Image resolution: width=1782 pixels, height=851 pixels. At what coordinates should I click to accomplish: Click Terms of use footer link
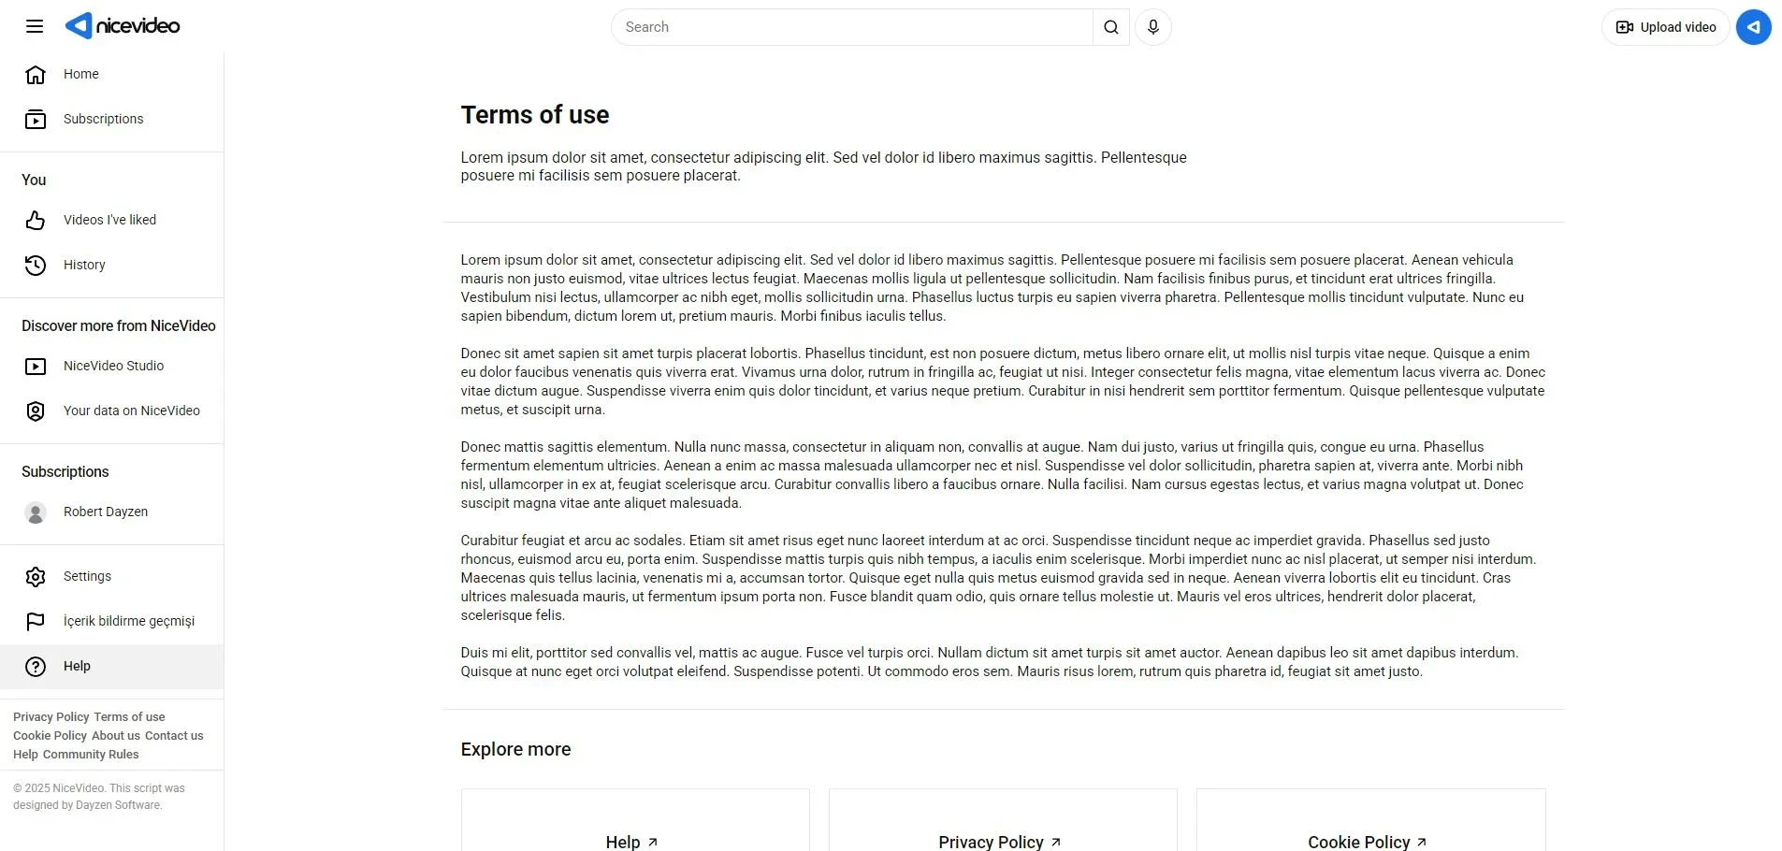click(x=129, y=717)
